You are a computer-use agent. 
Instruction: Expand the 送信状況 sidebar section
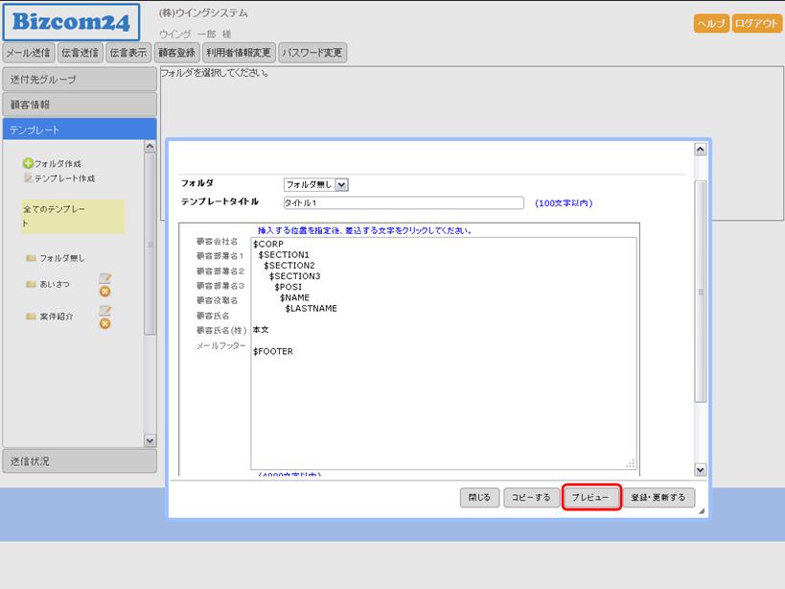[x=79, y=461]
